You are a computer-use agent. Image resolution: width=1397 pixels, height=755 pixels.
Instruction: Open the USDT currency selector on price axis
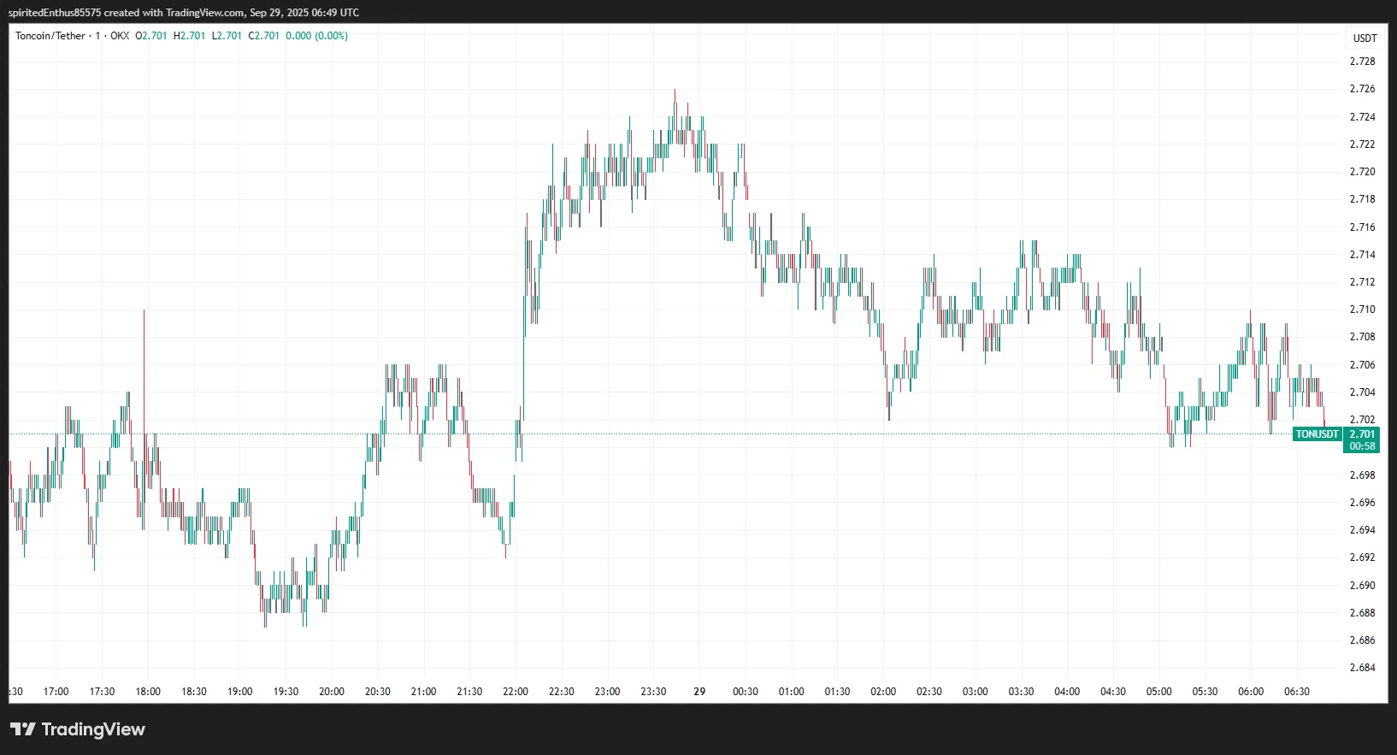click(x=1365, y=38)
